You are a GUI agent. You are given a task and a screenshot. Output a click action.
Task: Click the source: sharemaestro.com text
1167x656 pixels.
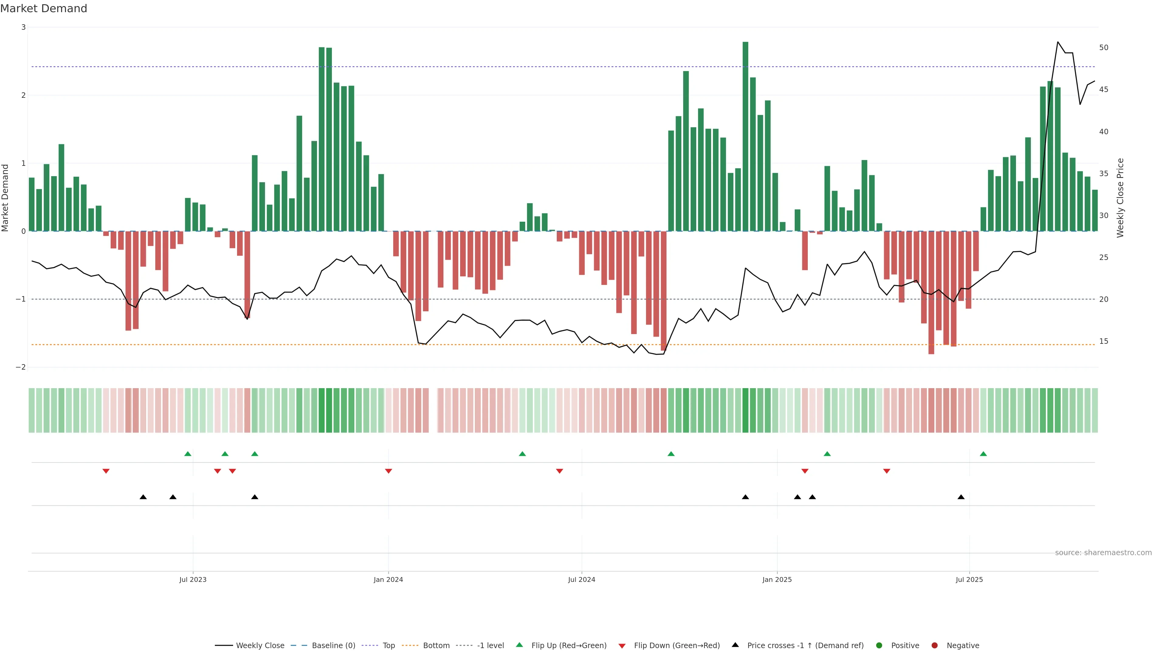(x=1103, y=552)
